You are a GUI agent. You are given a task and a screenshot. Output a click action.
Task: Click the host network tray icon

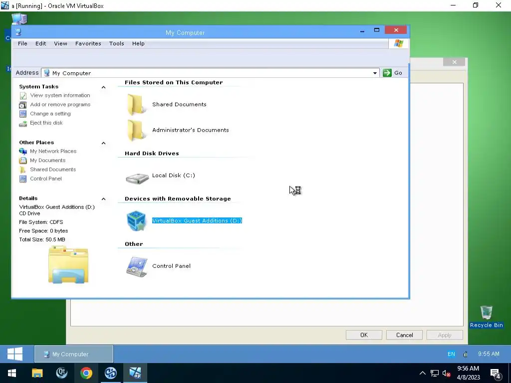click(435, 373)
